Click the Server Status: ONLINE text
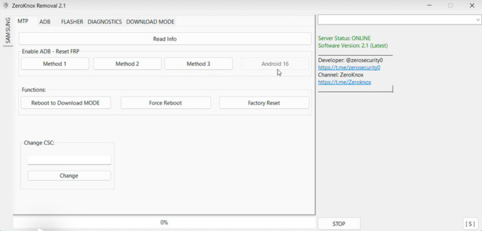This screenshot has height=231, width=482. coord(345,38)
